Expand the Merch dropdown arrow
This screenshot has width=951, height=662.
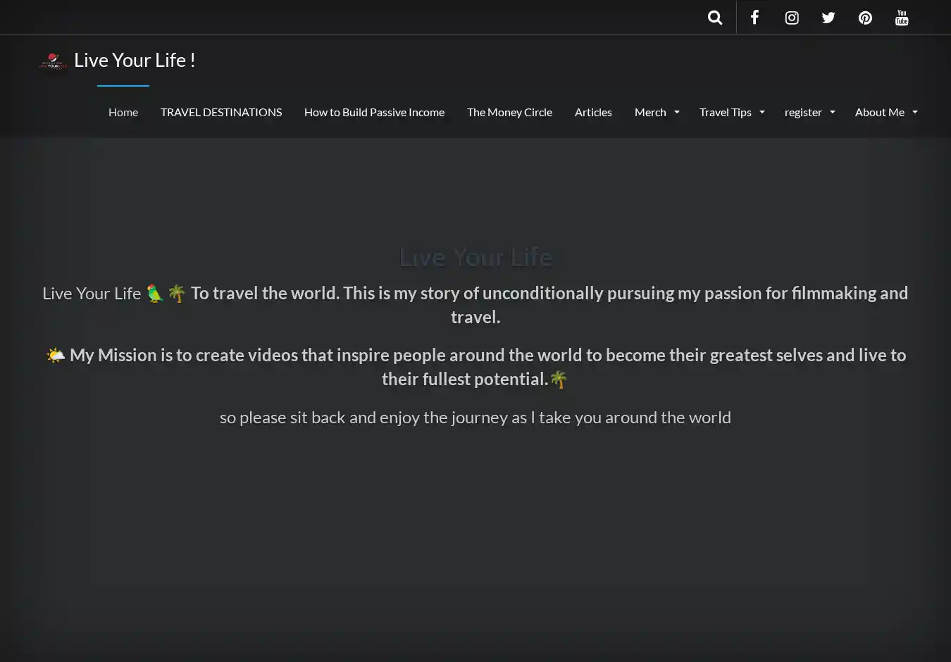coord(677,113)
